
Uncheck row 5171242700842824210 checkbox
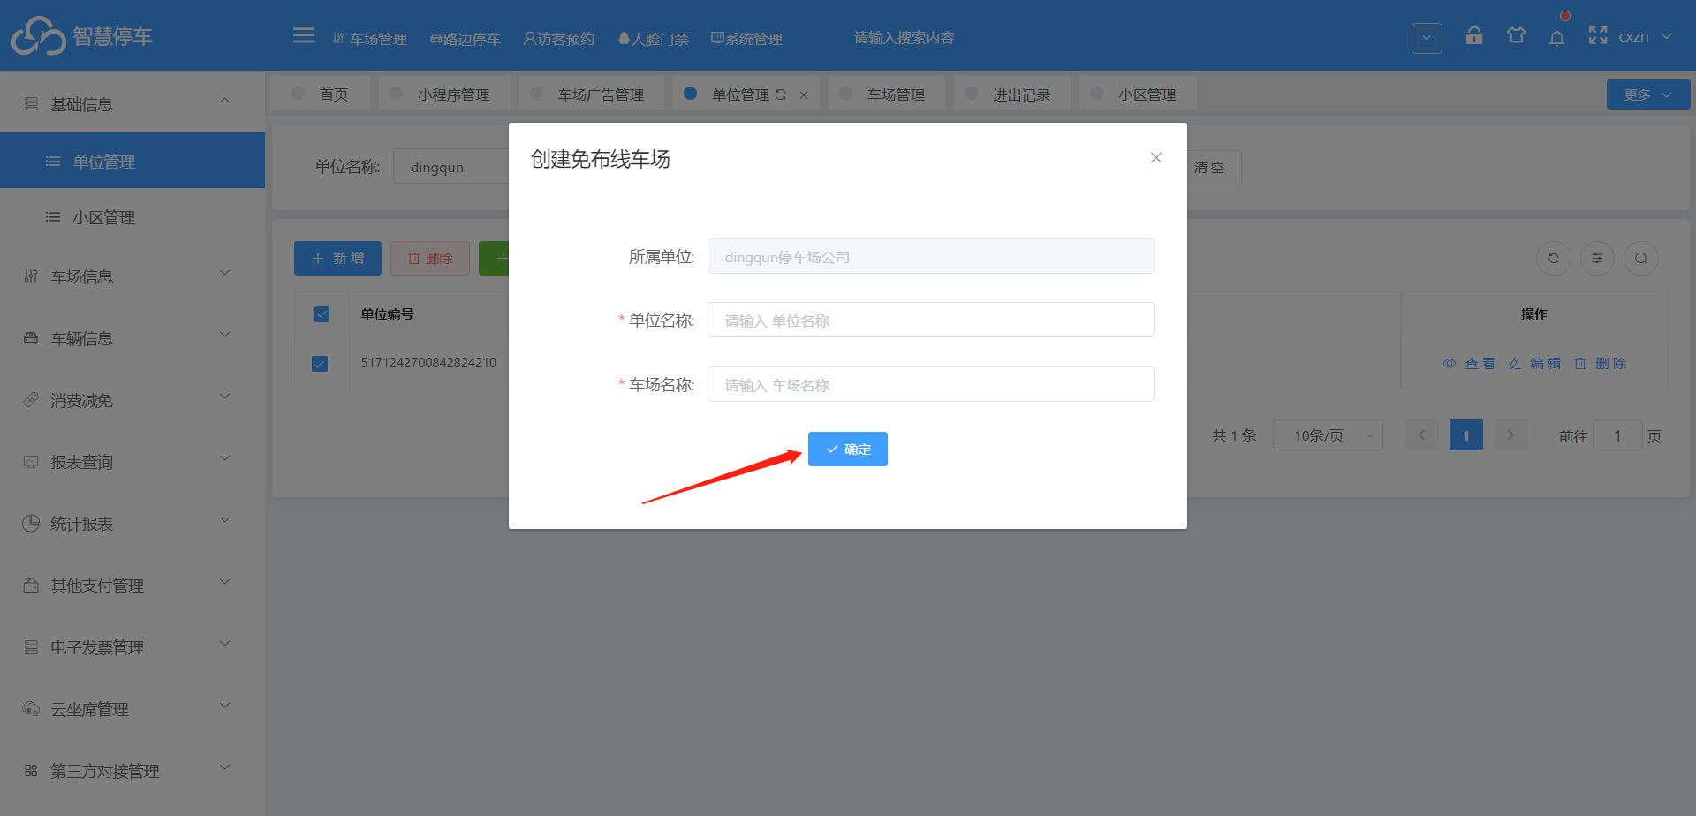click(x=320, y=364)
